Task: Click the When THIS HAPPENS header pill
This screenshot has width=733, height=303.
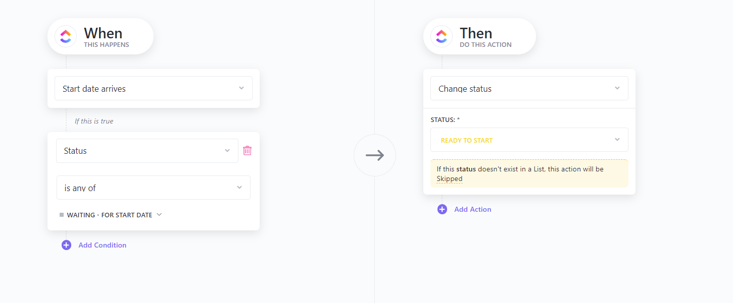Action: pyautogui.click(x=101, y=36)
